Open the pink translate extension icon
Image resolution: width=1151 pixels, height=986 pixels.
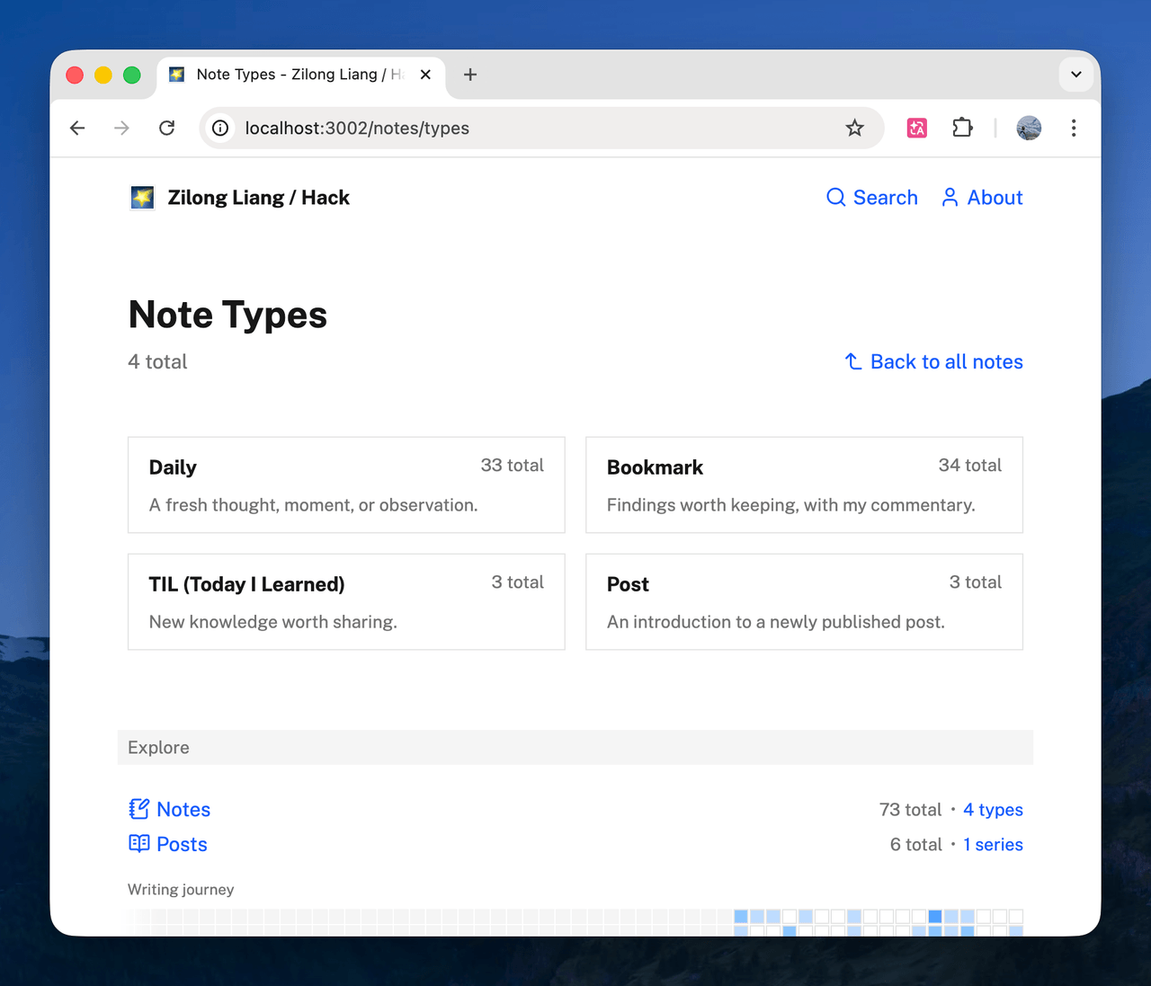pyautogui.click(x=917, y=128)
